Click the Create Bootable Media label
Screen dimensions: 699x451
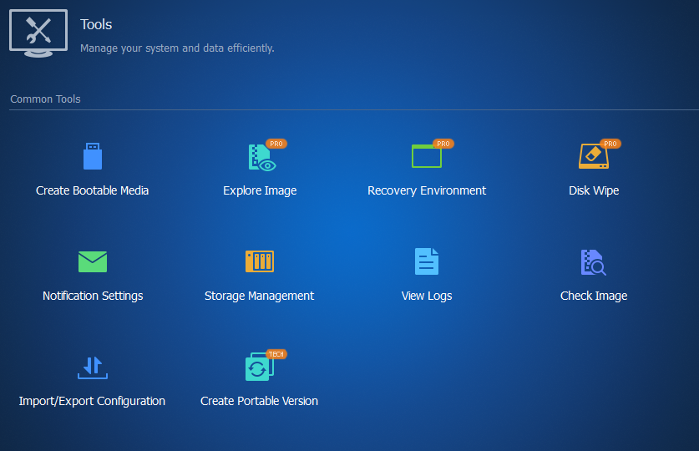[x=92, y=190]
